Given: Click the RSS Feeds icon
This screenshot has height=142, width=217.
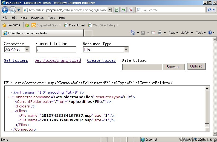Looking at the screenshot, I should tap(143, 33).
